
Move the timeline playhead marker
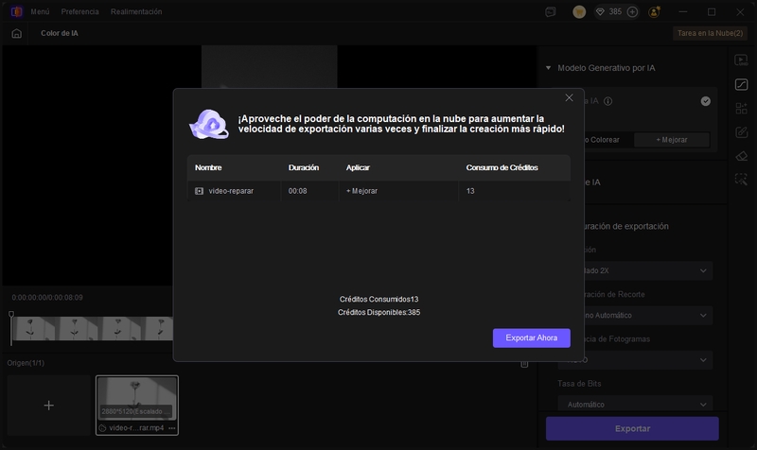click(11, 315)
